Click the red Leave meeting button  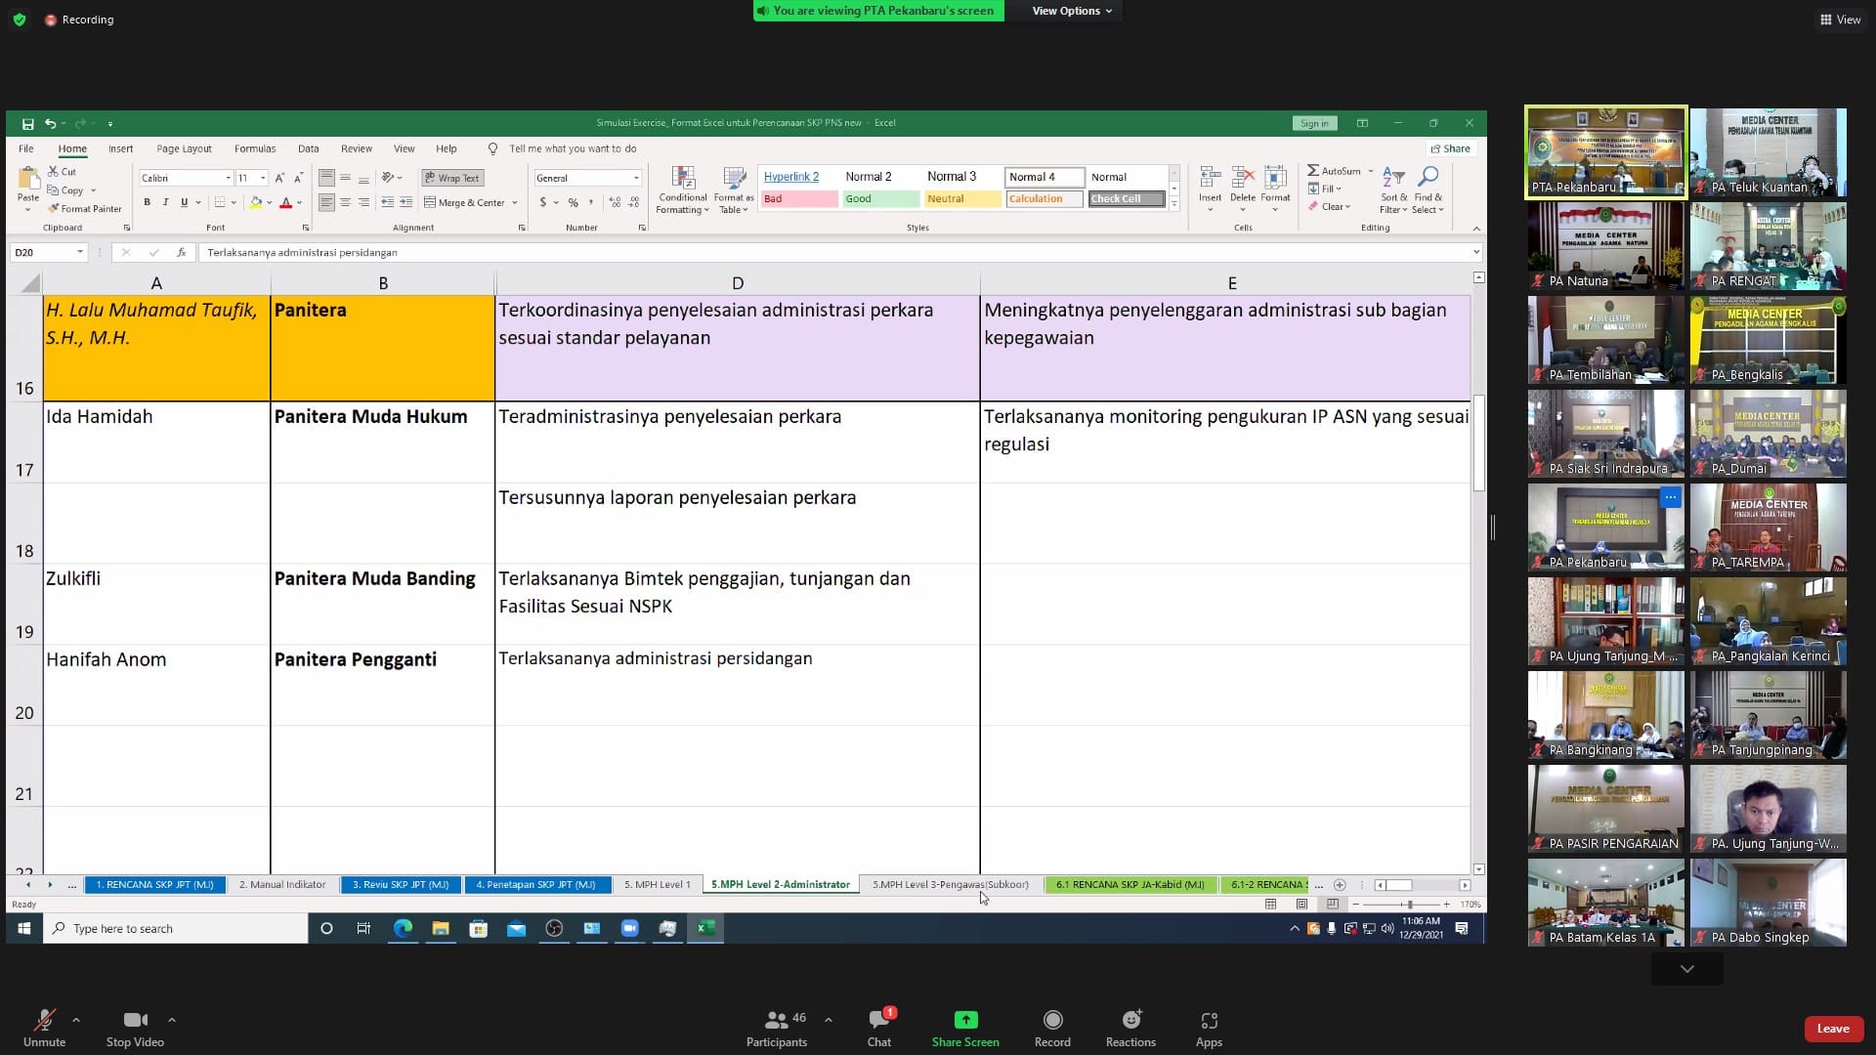coord(1833,1029)
